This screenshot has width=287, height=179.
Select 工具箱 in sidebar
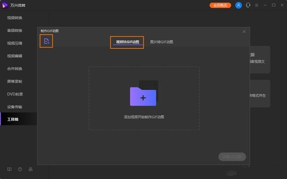point(13,119)
